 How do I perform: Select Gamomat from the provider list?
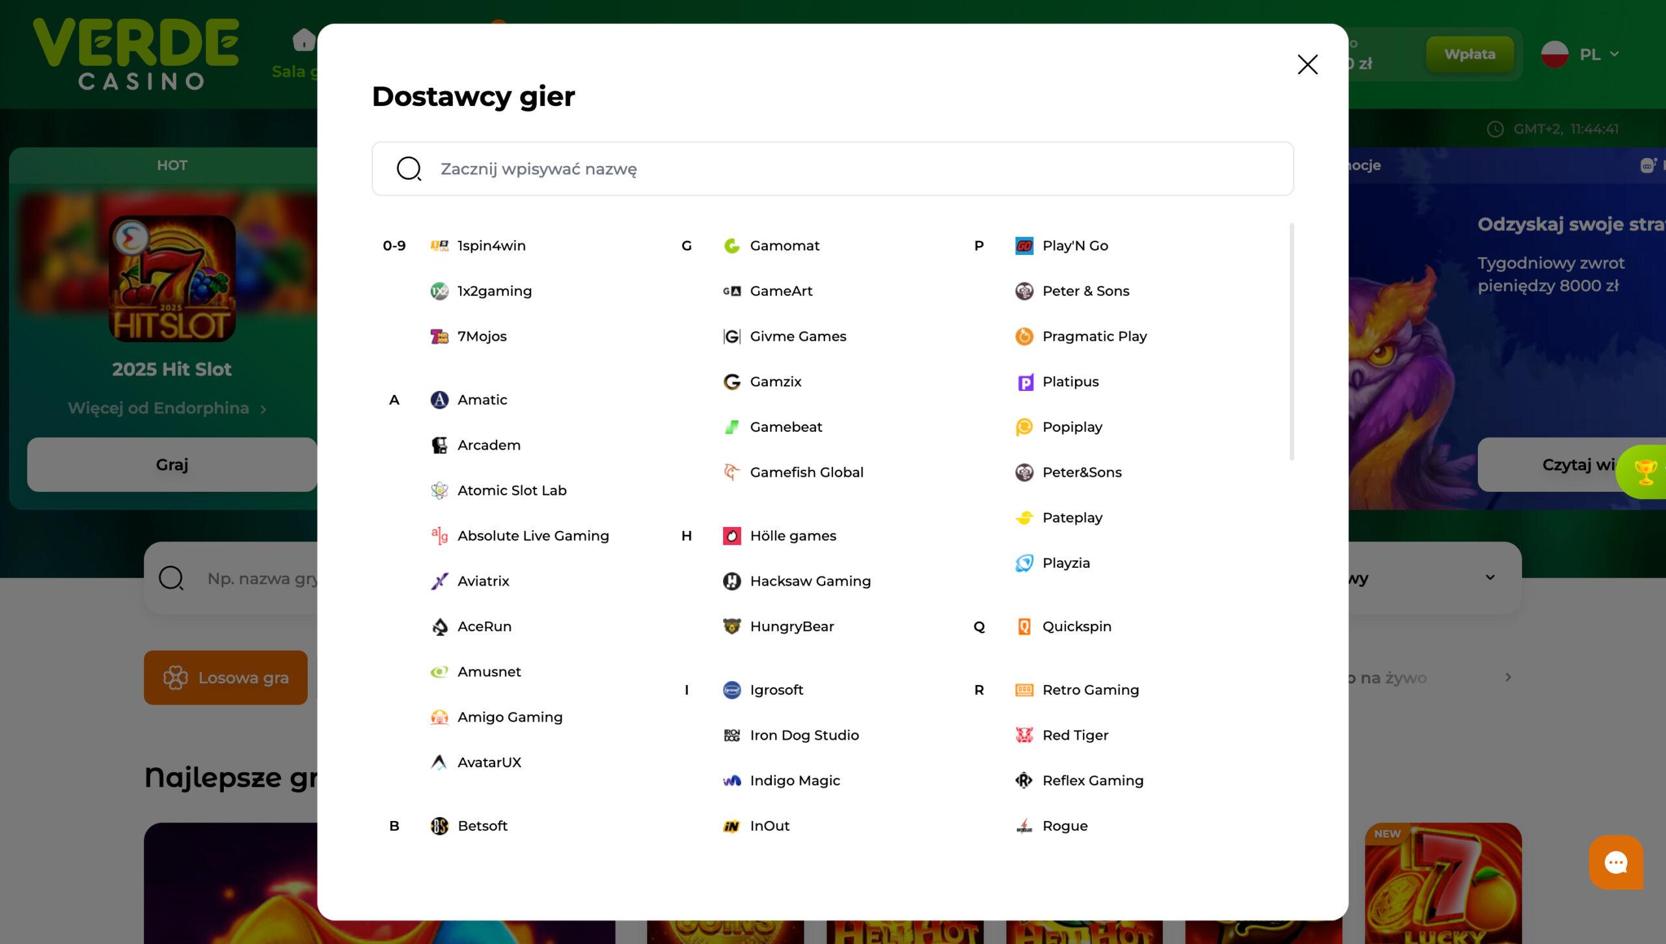(784, 246)
